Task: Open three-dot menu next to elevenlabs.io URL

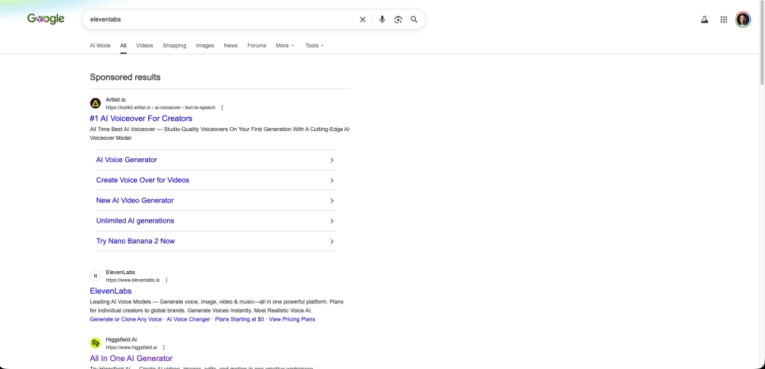Action: 166,281
